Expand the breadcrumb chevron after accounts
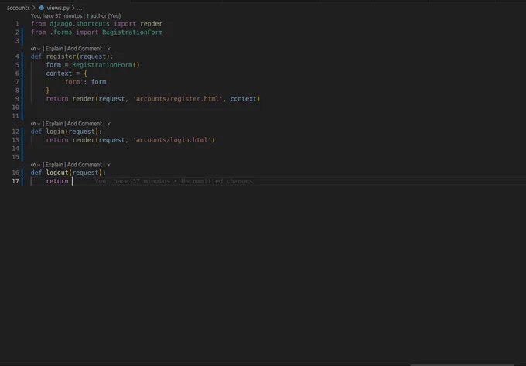 coord(33,8)
